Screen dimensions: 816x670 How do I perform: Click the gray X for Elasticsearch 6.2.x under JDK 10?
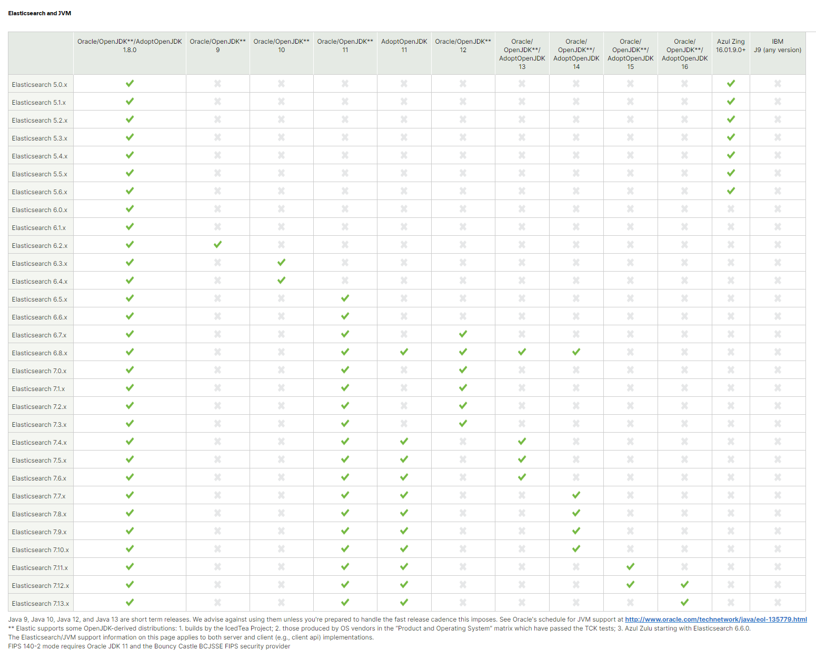point(281,244)
